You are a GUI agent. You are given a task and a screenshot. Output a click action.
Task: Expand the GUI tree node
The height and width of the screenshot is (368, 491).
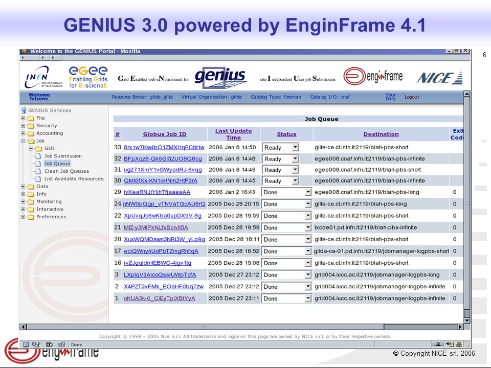coord(31,148)
